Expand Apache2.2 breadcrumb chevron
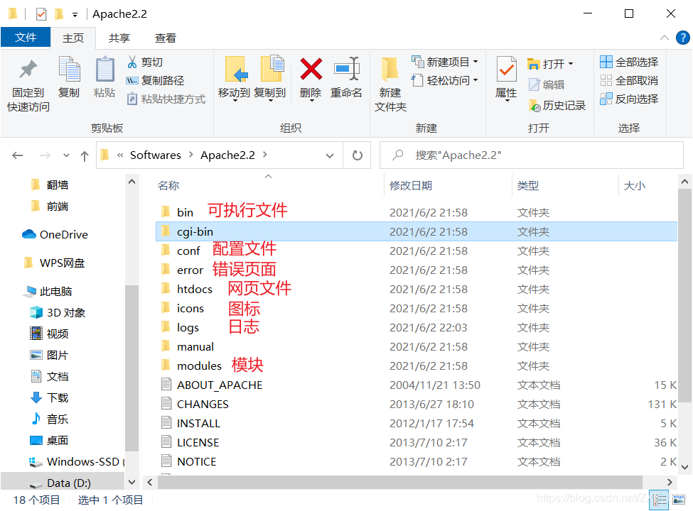The image size is (693, 511). [x=264, y=155]
